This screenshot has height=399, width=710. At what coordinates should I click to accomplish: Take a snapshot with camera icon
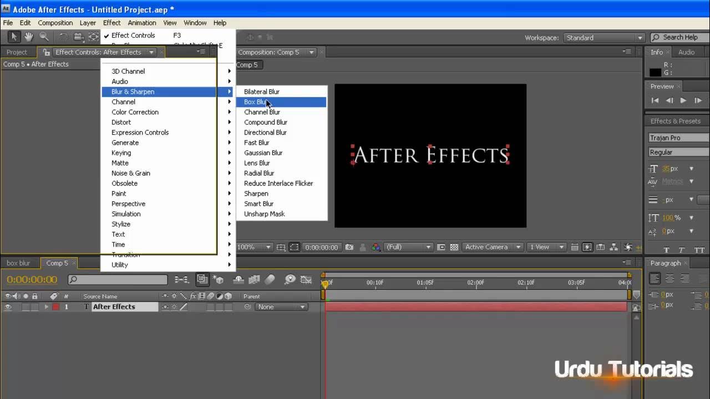click(349, 247)
